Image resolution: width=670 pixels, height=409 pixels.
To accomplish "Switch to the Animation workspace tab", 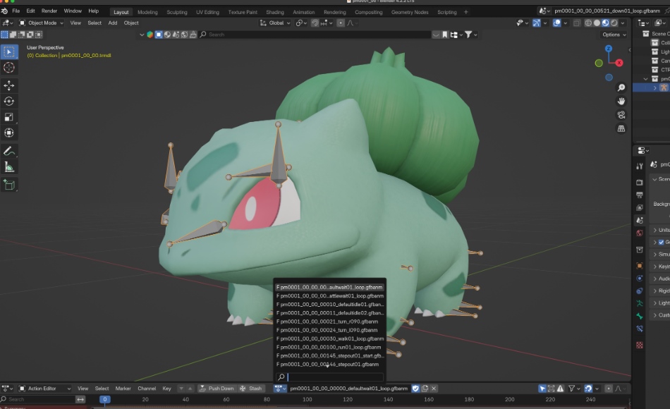I will point(304,12).
